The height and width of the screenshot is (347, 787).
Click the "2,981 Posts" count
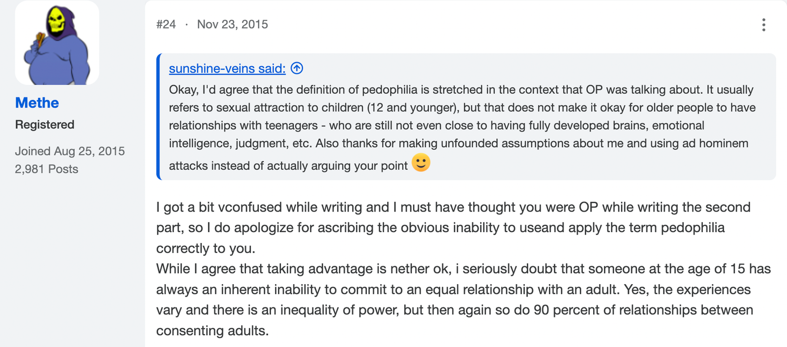[x=47, y=169]
